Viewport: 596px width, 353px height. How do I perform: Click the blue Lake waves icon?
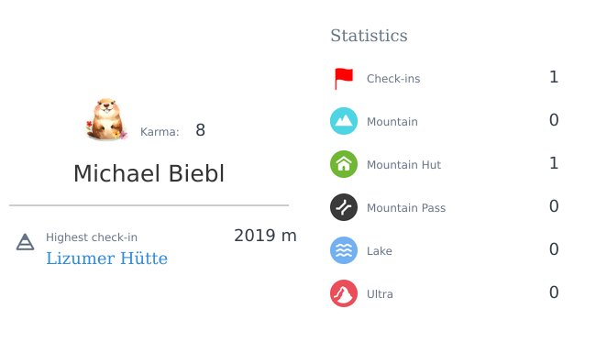[x=344, y=250]
